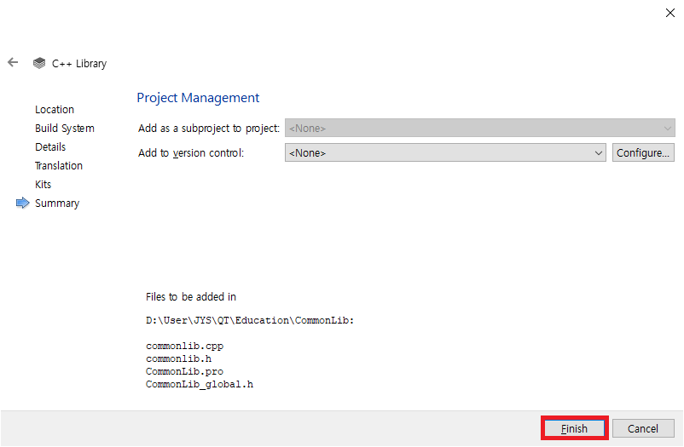The image size is (684, 447).
Task: Click the blue Summary step arrow icon
Action: click(22, 203)
